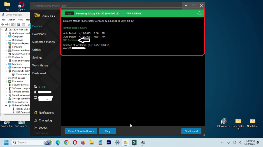Open Firefox from the taskbar
Screen dimensions: 263x147
point(83,142)
